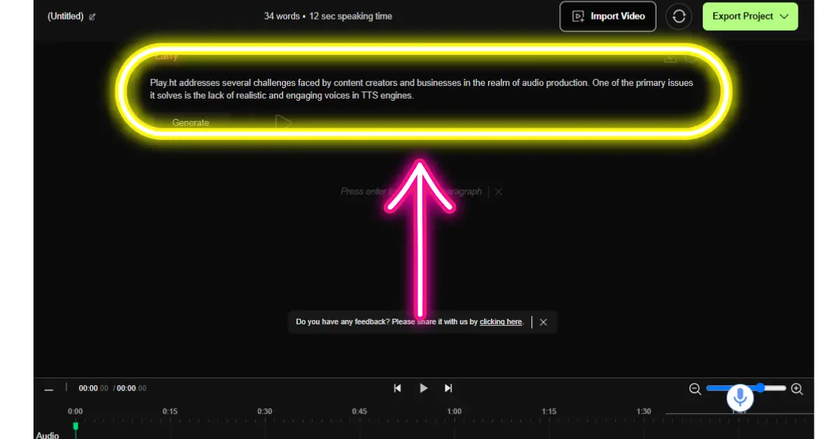Zoom in on timeline with plus magnifier icon
839x439 pixels.
click(x=796, y=389)
